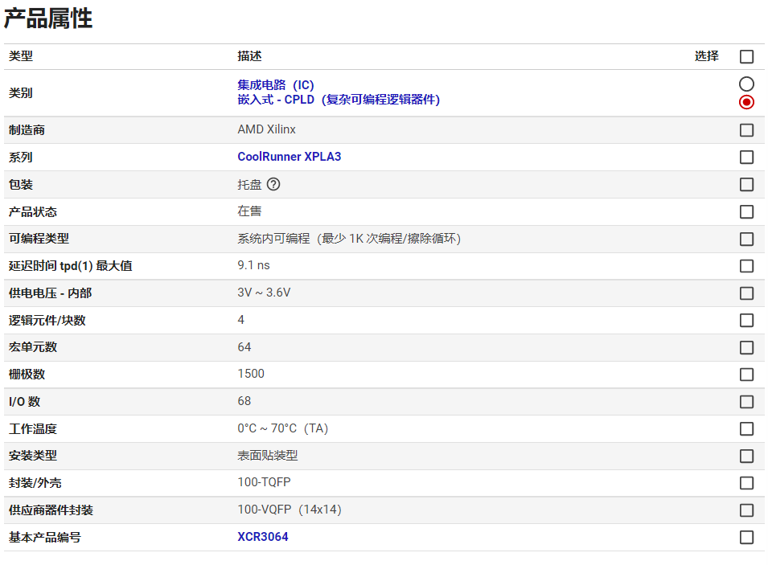Tick the 系列 row checkbox
768x565 pixels.
click(x=746, y=158)
